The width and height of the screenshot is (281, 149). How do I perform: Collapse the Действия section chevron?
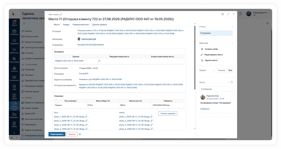(232, 43)
